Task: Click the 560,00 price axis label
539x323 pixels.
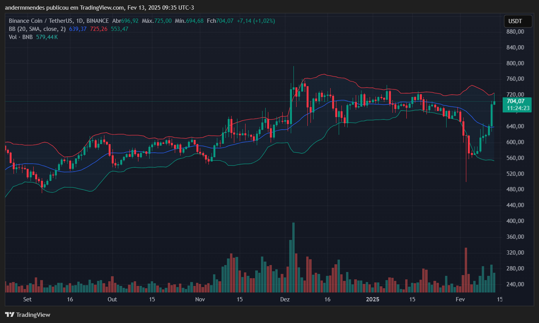Action: 515,158
